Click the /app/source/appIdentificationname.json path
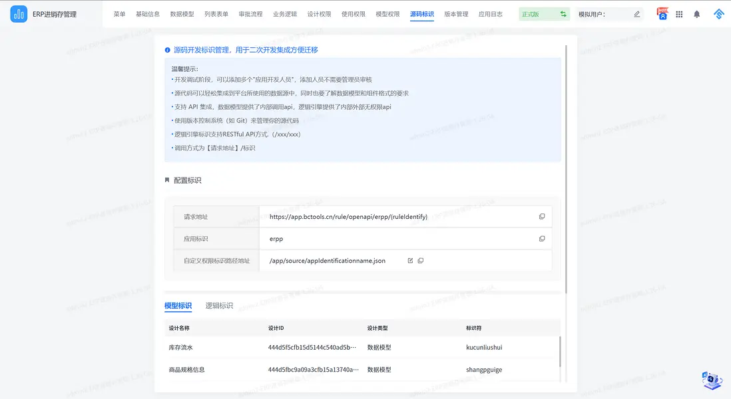The width and height of the screenshot is (731, 399). click(x=328, y=261)
